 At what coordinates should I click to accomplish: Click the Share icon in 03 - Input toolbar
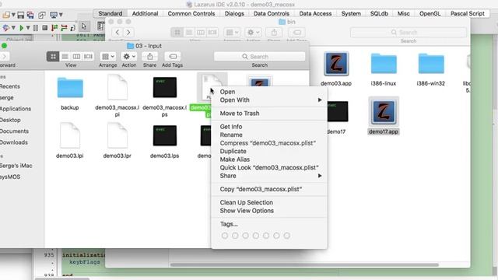click(x=149, y=57)
